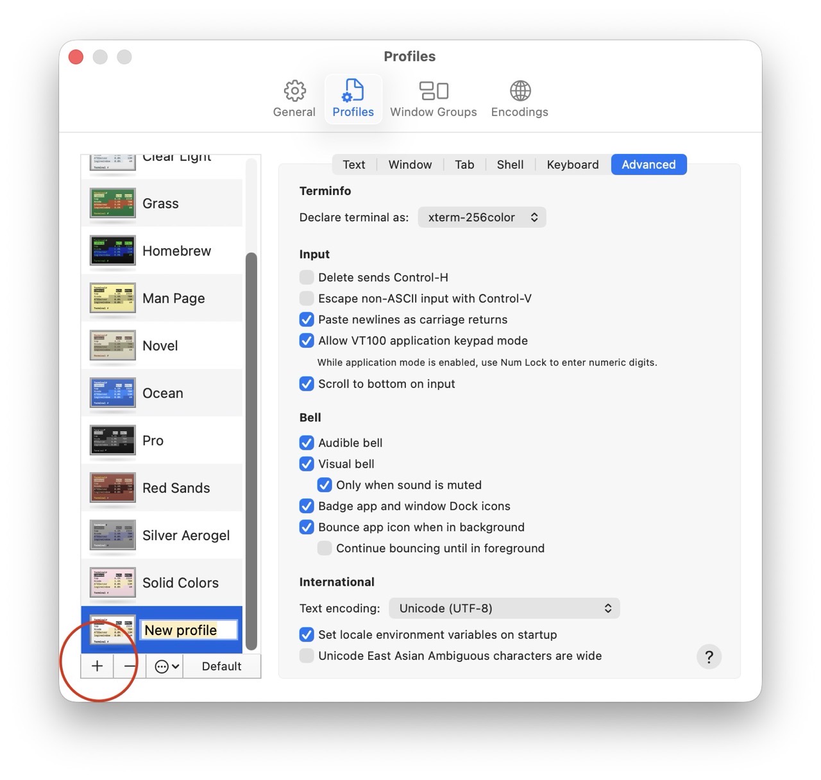The width and height of the screenshot is (821, 780).
Task: Uncheck Bounce app icon when in background
Action: 307,527
